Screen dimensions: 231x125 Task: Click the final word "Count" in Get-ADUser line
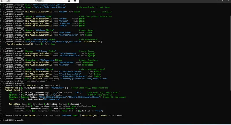click(x=120, y=115)
